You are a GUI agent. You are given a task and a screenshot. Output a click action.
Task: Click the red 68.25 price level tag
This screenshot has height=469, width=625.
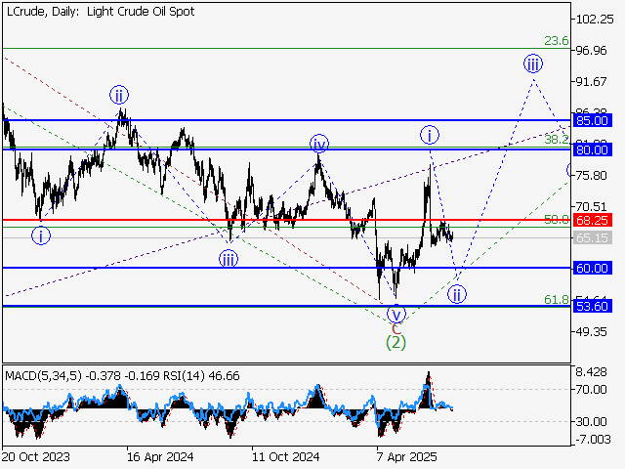(592, 220)
